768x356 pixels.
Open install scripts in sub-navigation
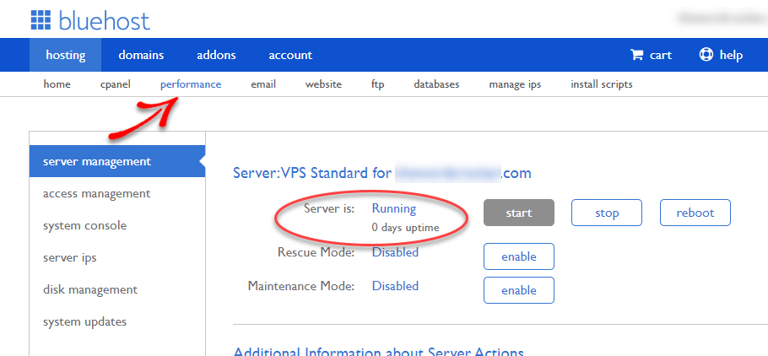tap(602, 84)
